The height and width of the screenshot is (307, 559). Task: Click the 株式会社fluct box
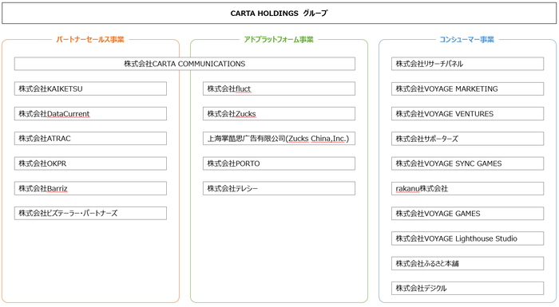[x=279, y=89]
